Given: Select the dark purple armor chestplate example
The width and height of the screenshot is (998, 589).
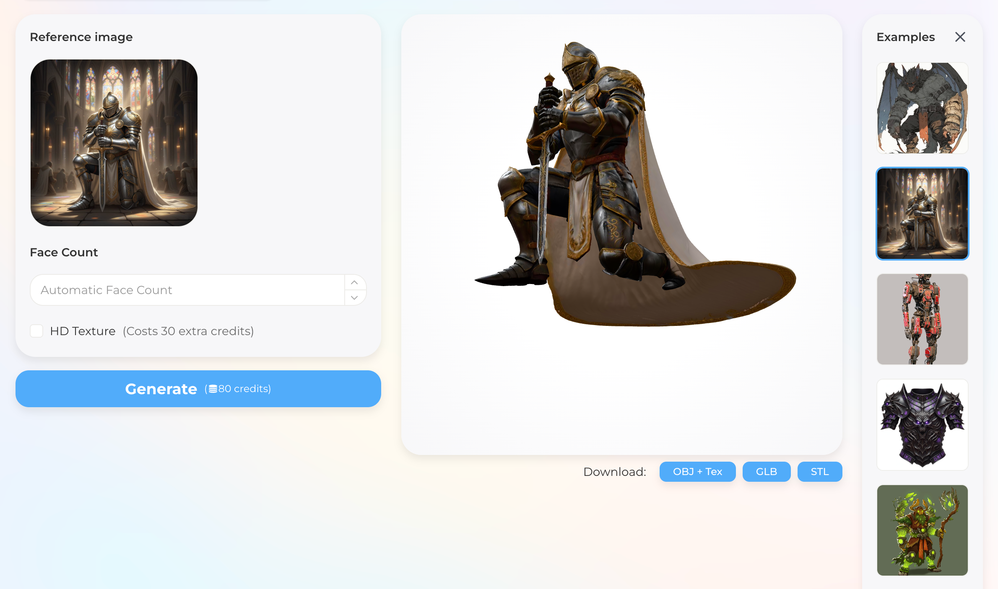Looking at the screenshot, I should coord(922,425).
